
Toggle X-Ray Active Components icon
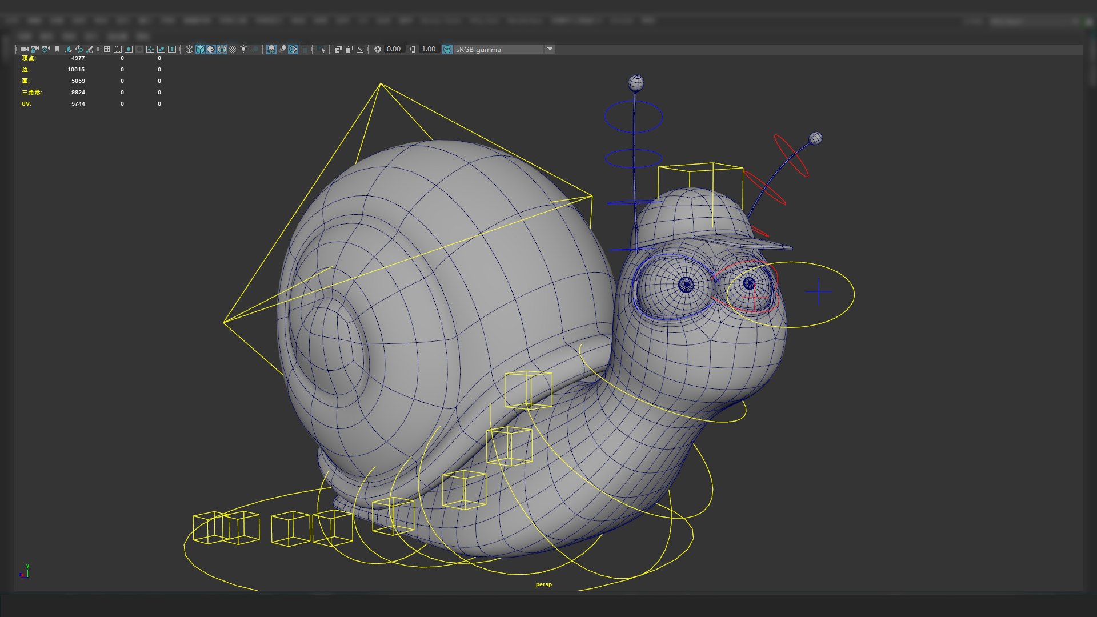pos(349,49)
